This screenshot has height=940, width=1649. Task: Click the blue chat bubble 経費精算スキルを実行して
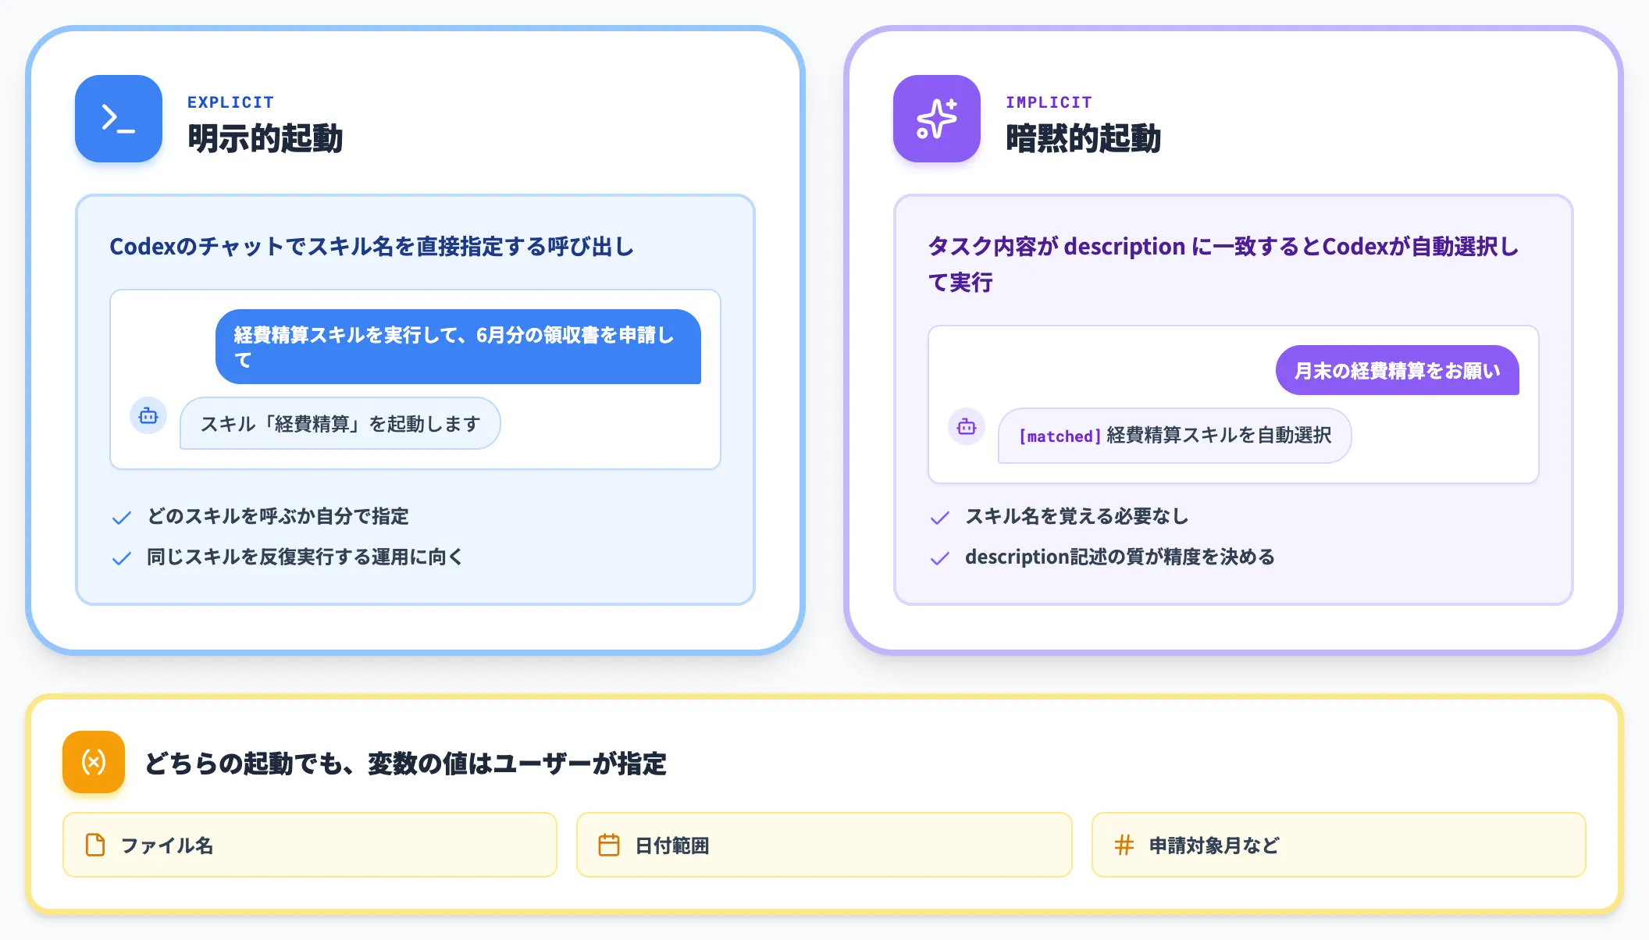click(458, 347)
